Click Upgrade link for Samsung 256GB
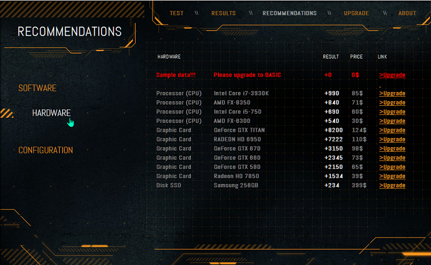Image resolution: width=431 pixels, height=265 pixels. coord(392,185)
